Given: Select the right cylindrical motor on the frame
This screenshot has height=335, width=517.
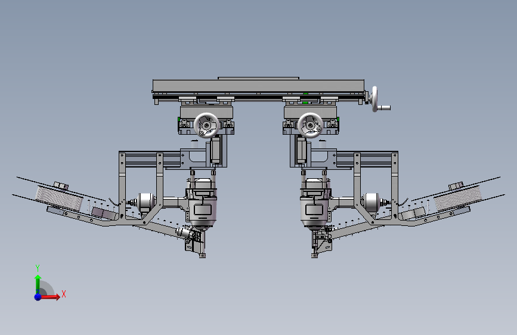Looking at the screenshot, I should (x=372, y=202).
